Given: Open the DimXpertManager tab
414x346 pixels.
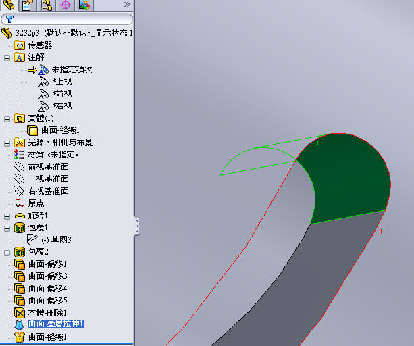Looking at the screenshot, I should click(x=66, y=5).
